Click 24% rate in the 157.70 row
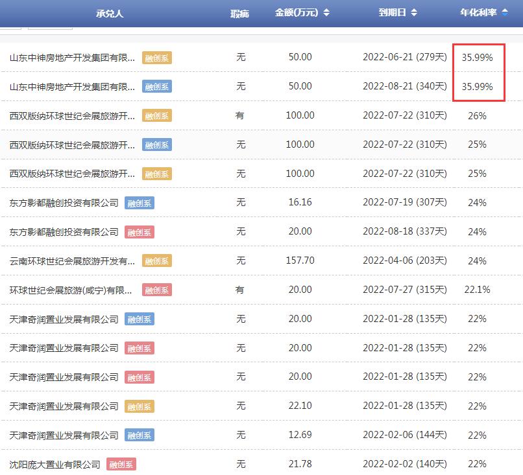The height and width of the screenshot is (475, 523). coord(477,261)
